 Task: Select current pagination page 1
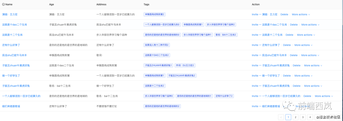point(288,117)
